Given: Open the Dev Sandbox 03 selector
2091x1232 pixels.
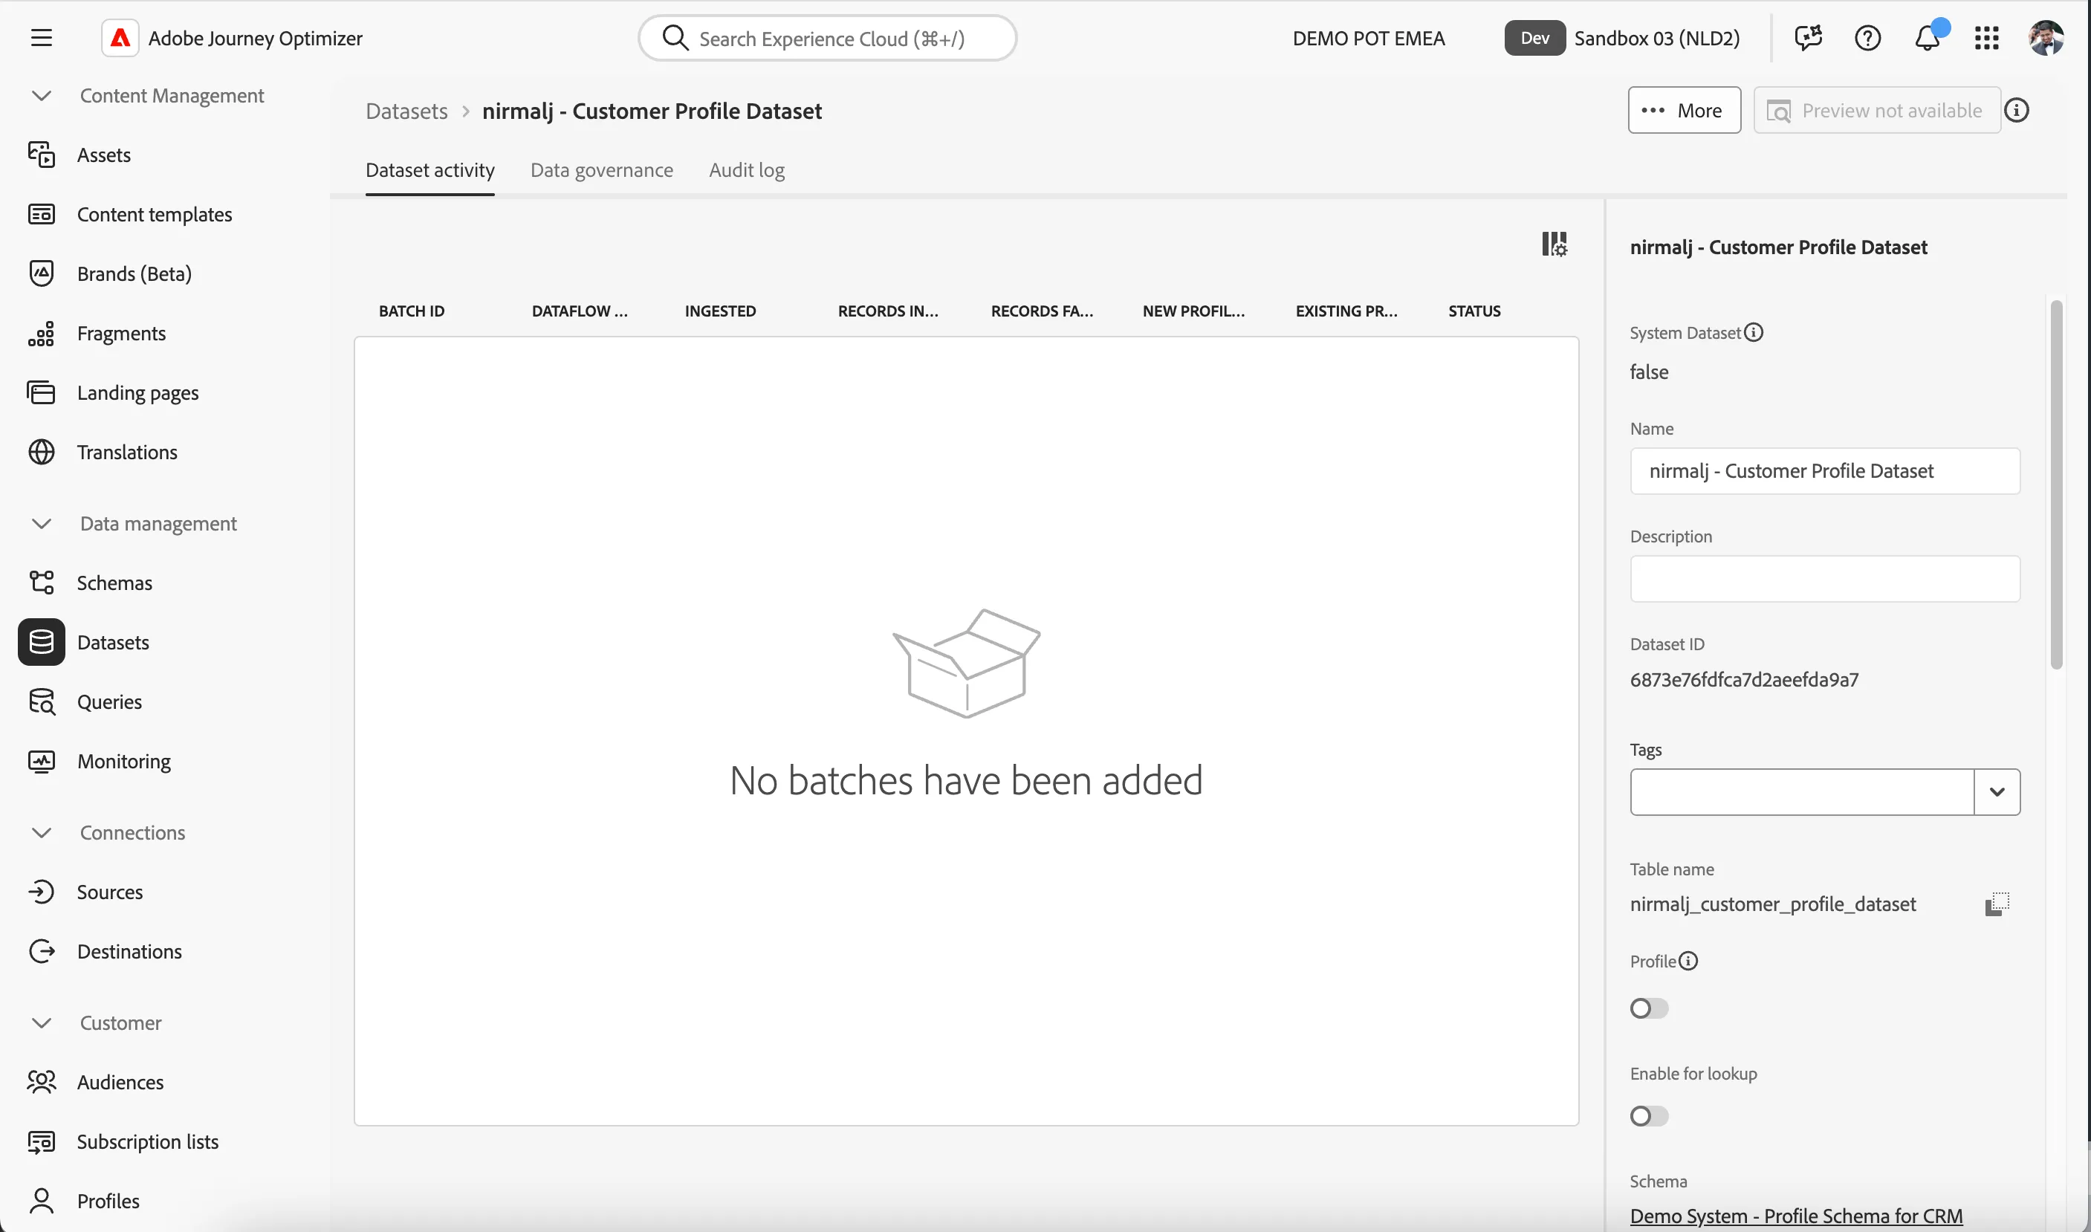Looking at the screenshot, I should [1622, 38].
